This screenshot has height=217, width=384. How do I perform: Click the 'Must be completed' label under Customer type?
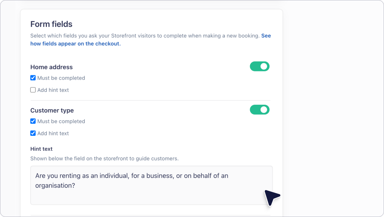tap(61, 121)
